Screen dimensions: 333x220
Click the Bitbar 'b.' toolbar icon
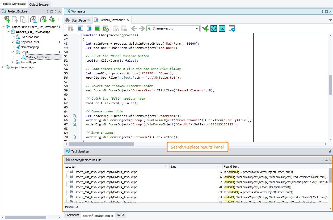pyautogui.click(x=222, y=28)
